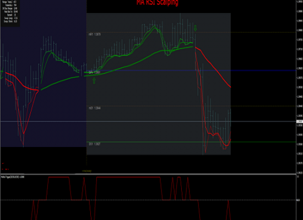The width and height of the screenshot is (303, 220).
Task: Click the highlighted current price tag on axis
Action: pos(300,122)
